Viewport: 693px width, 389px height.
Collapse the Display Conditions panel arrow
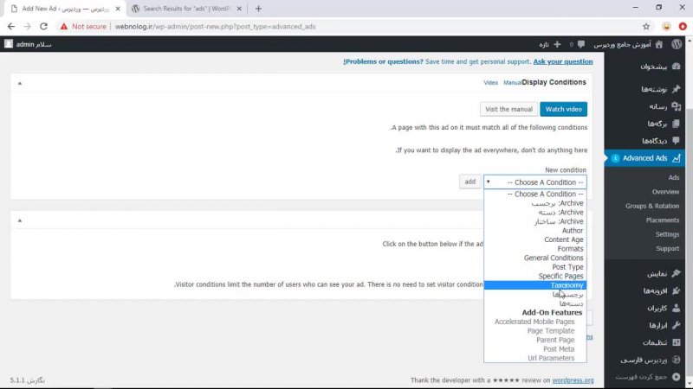(20, 83)
